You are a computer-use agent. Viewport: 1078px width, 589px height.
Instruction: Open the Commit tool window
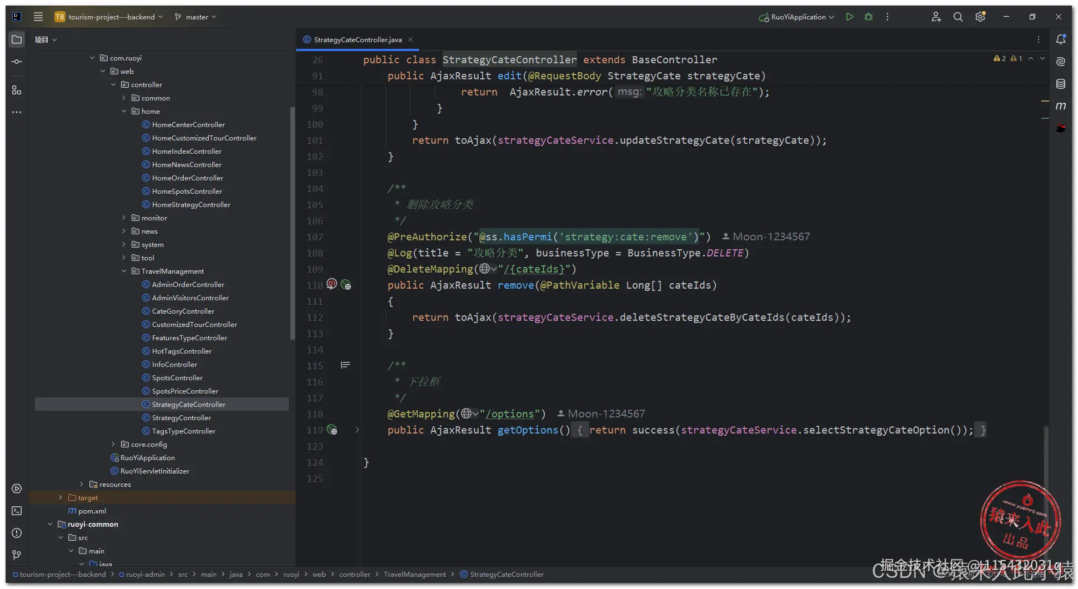click(17, 62)
